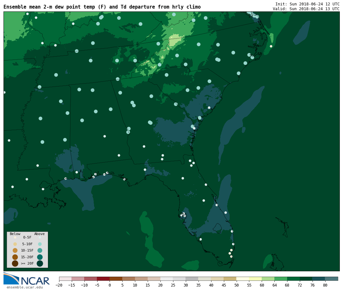This screenshot has height=291, width=343.
Task: Click the dark teal swatch between 76 and 80
Action: [x=319, y=279]
